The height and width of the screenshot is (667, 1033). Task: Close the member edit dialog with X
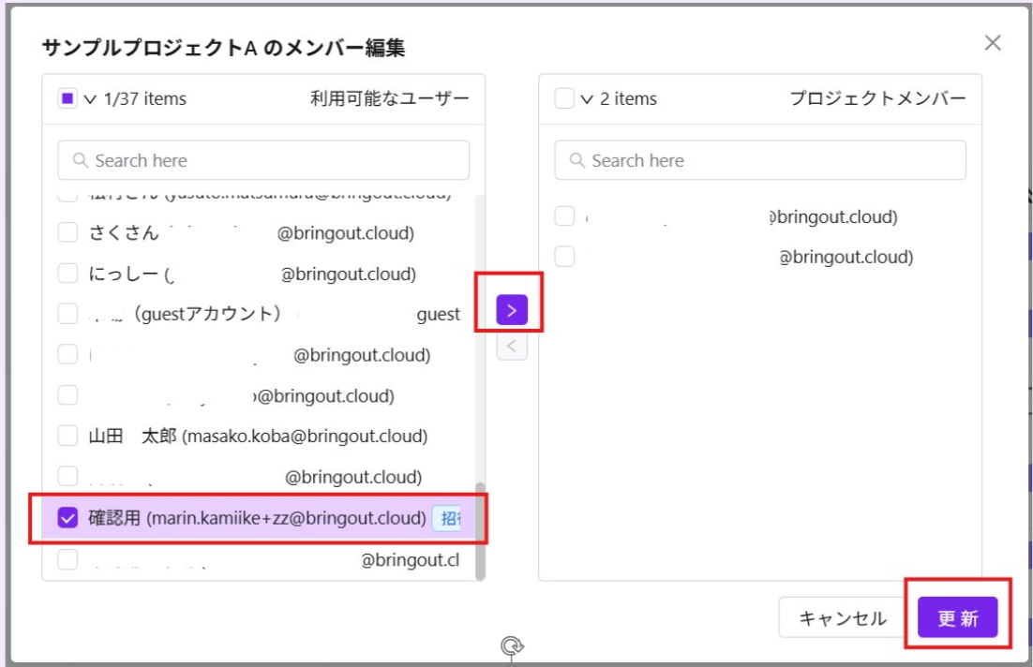tap(992, 43)
